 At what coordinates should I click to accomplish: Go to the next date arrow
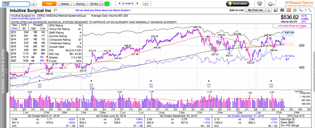[x=138, y=4]
